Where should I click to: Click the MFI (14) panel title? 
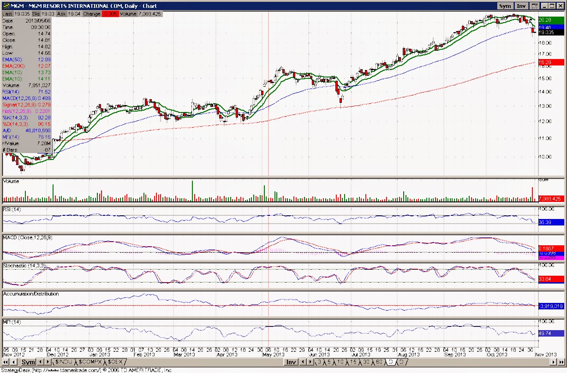[12, 321]
